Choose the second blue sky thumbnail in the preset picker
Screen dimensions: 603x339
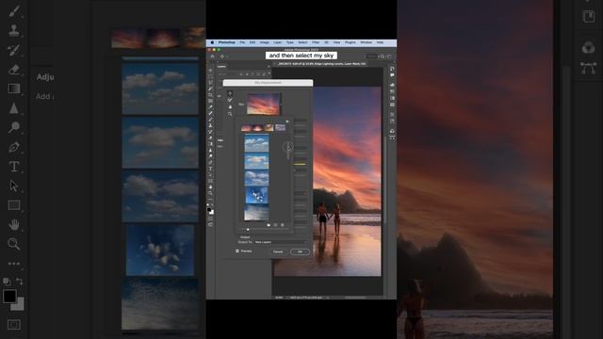click(256, 161)
